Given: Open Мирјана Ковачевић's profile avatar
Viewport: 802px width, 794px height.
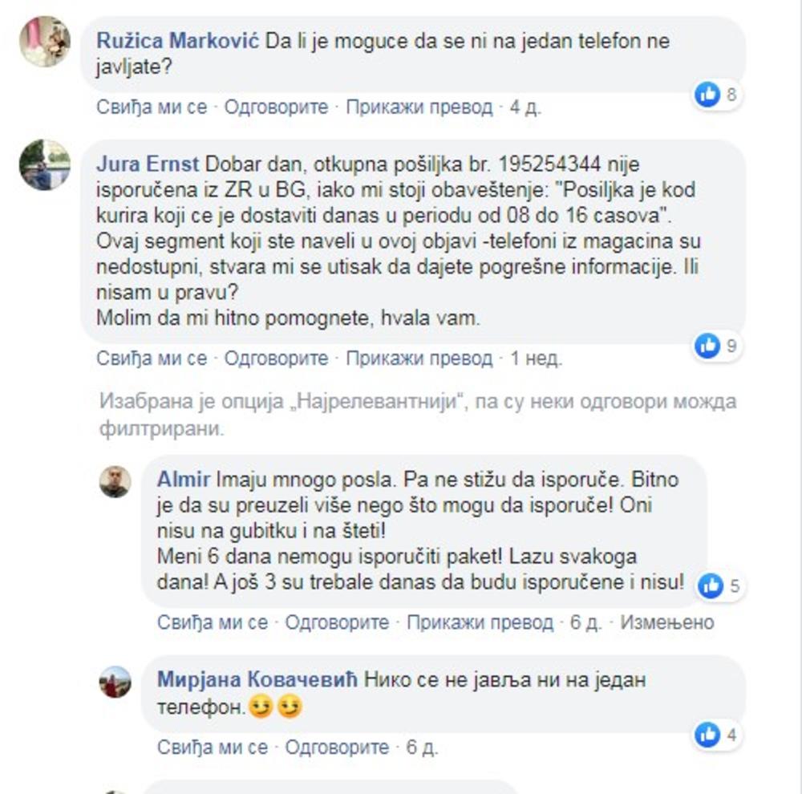Looking at the screenshot, I should [115, 682].
